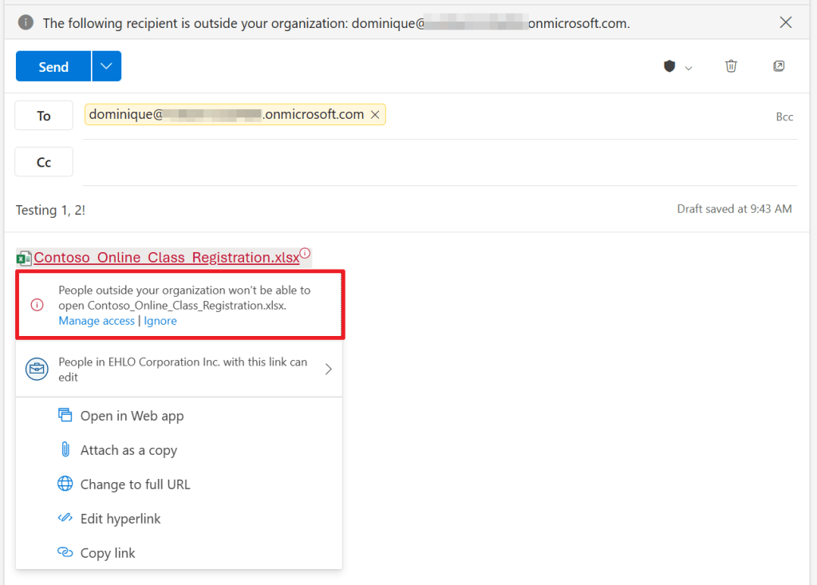
Task: Click the Excel icon beside the attachment name
Action: [x=24, y=257]
